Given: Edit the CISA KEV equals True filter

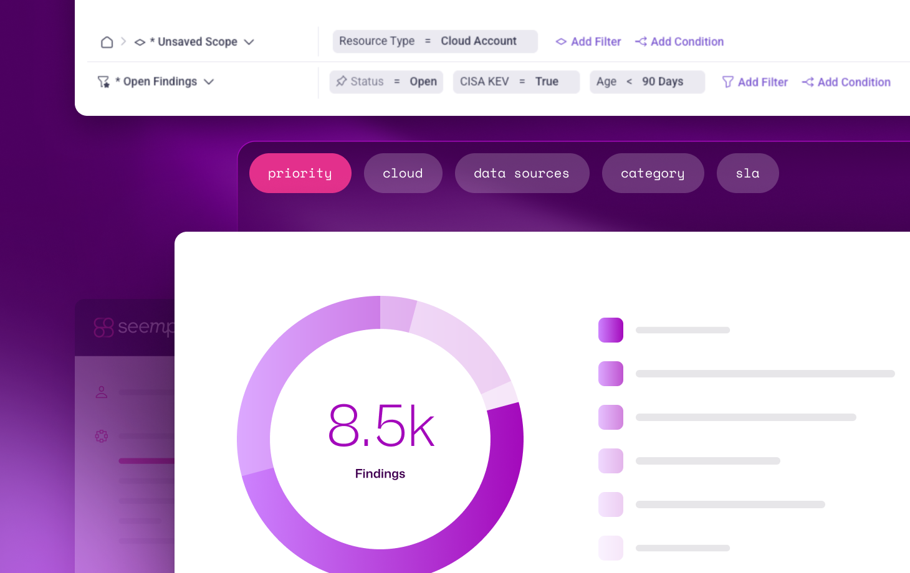Looking at the screenshot, I should tap(515, 82).
